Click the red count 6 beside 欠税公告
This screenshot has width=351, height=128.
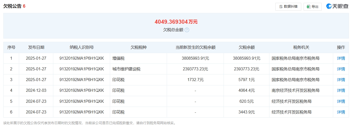click(x=24, y=6)
